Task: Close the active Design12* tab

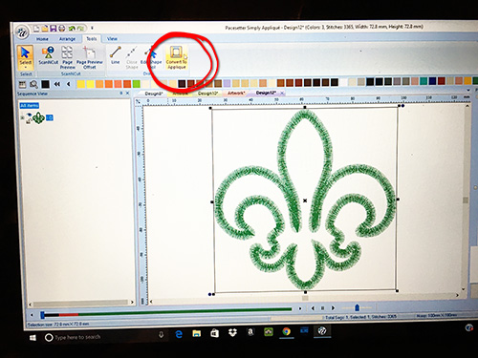Action: coord(282,93)
